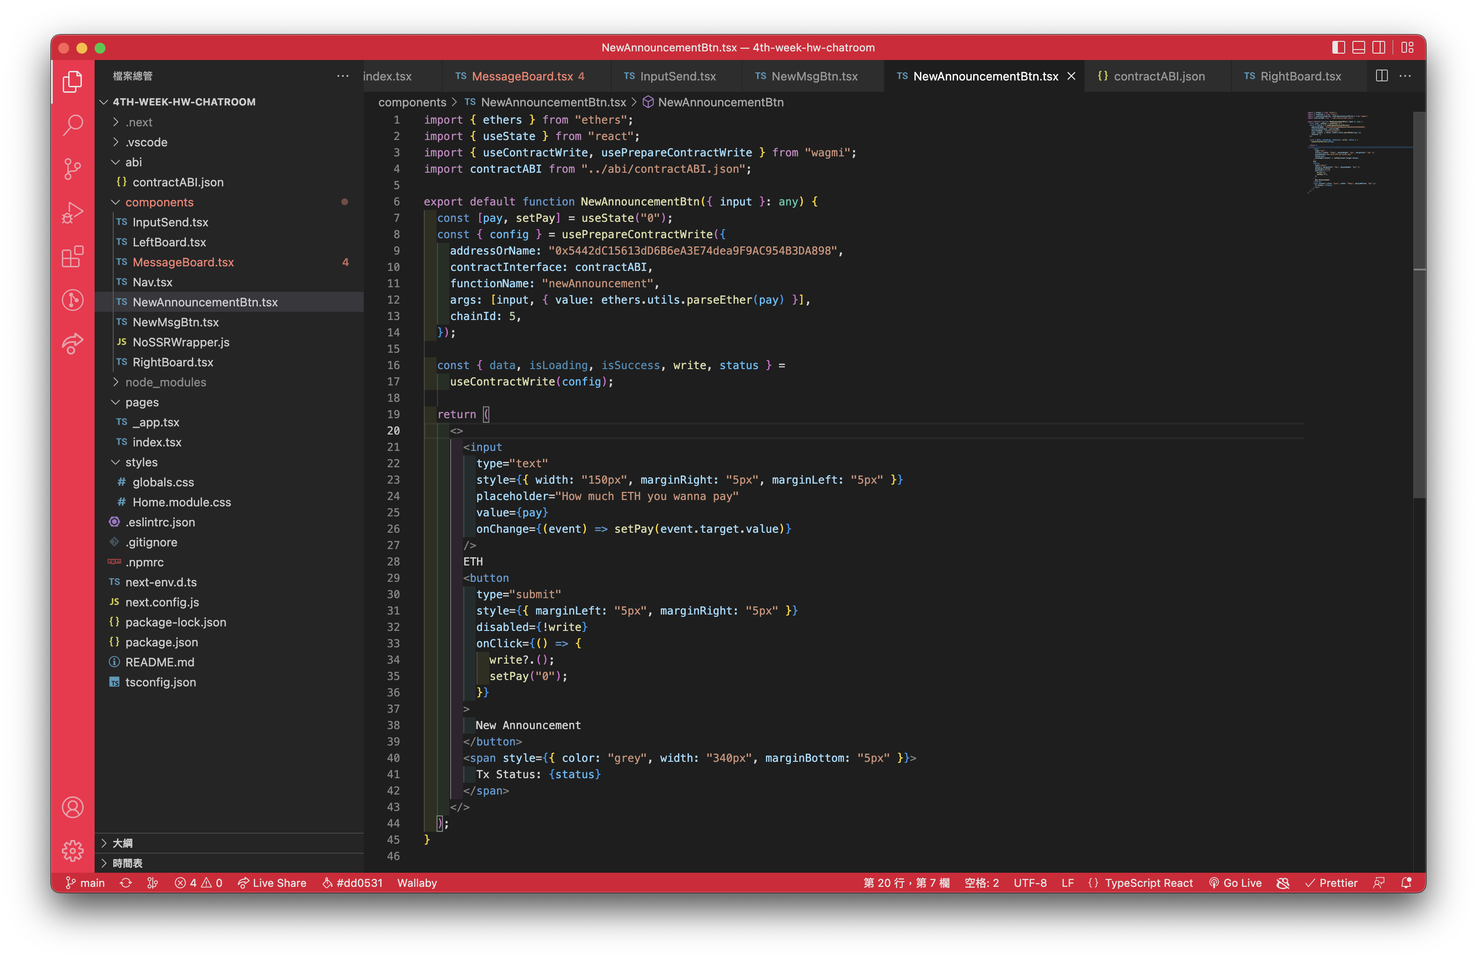Toggle the primary sidebar layout button

click(1338, 48)
